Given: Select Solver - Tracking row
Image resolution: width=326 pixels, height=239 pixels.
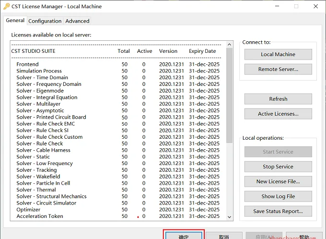Looking at the screenshot, I should click(118, 170).
